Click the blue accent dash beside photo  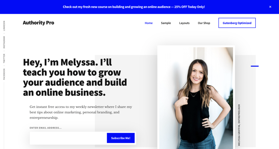pyautogui.click(x=255, y=66)
